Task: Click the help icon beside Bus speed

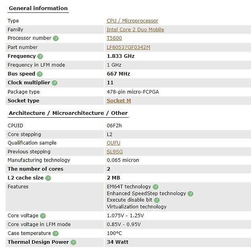Action: click(40, 74)
